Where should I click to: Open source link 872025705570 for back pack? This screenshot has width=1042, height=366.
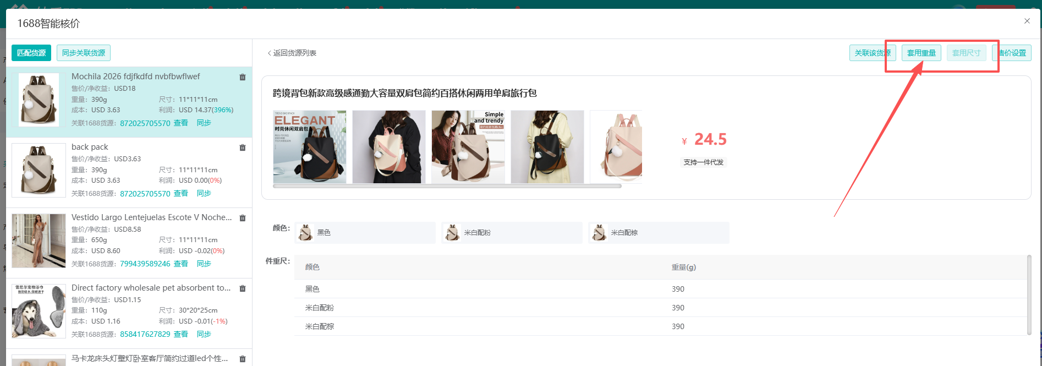pyautogui.click(x=145, y=194)
